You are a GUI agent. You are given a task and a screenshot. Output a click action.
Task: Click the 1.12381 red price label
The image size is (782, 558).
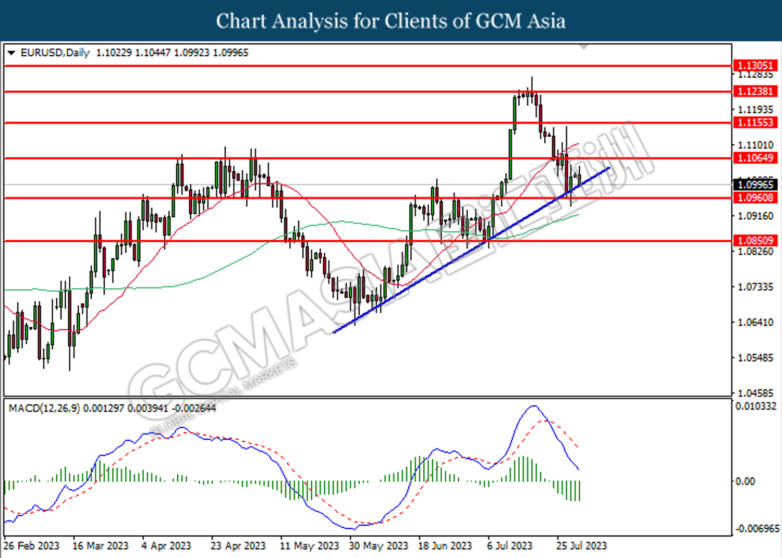tap(756, 91)
